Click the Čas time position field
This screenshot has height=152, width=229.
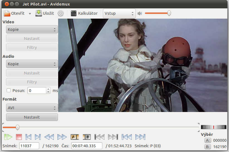87,146
